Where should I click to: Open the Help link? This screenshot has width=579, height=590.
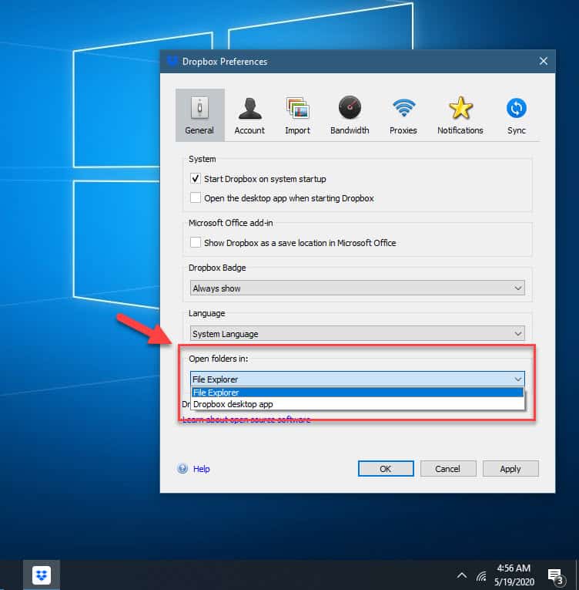click(x=202, y=469)
